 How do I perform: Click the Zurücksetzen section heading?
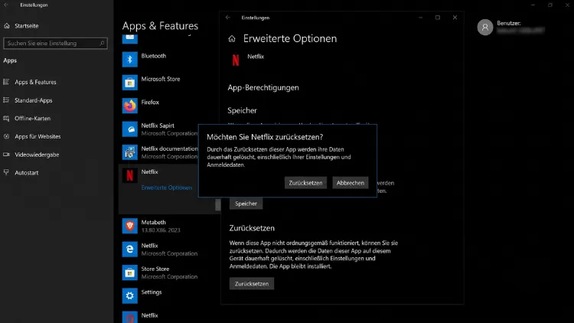coord(252,228)
